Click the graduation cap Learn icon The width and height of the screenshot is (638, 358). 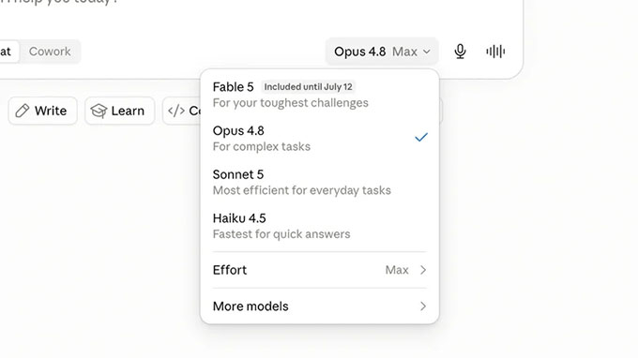(x=99, y=111)
